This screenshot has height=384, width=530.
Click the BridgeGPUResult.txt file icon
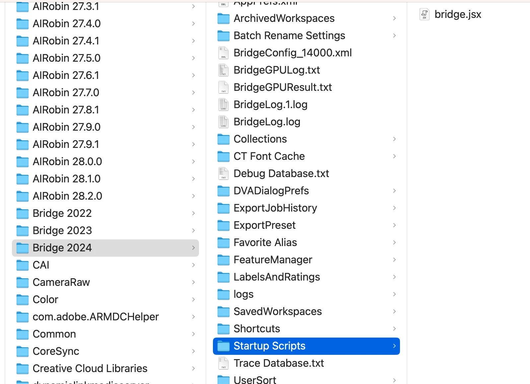[223, 87]
